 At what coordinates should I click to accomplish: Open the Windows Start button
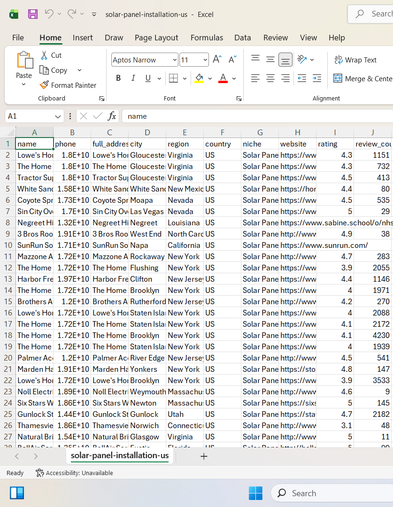(x=255, y=493)
